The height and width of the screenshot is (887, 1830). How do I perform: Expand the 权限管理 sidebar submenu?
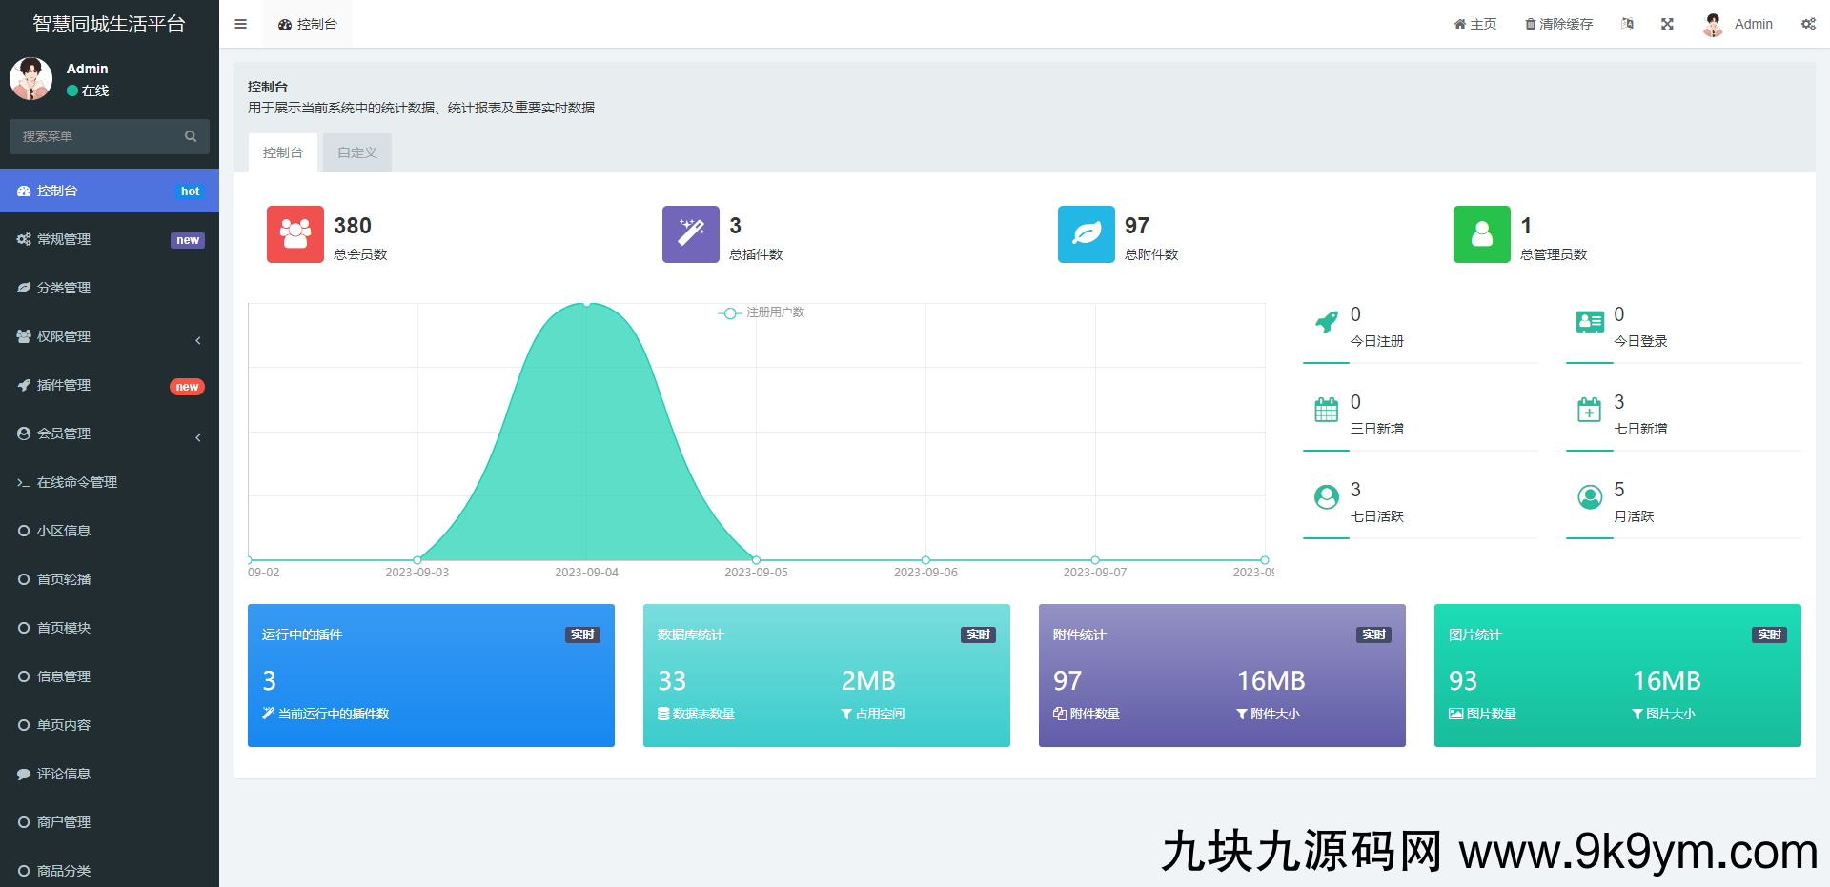110,336
